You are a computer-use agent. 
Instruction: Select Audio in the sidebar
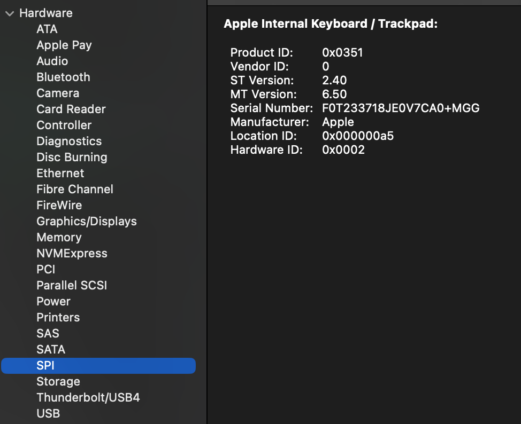coord(52,61)
